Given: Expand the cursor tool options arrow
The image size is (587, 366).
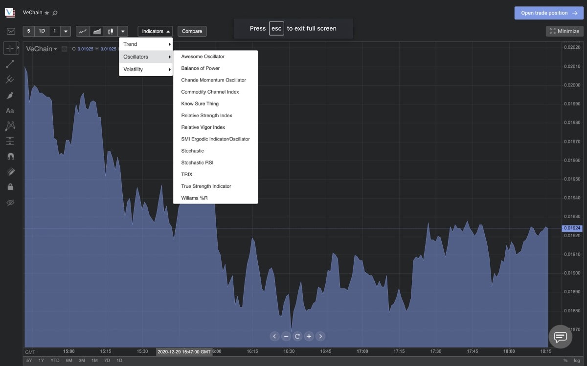Looking at the screenshot, I should click(18, 48).
